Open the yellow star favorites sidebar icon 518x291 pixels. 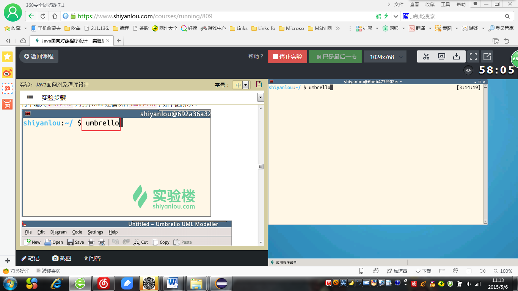pos(7,57)
